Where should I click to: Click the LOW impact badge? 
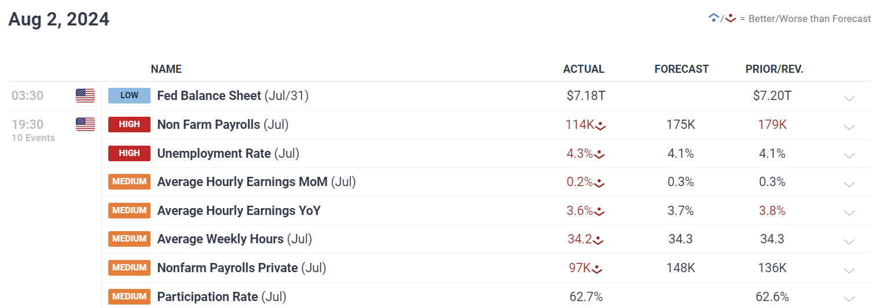coord(129,95)
